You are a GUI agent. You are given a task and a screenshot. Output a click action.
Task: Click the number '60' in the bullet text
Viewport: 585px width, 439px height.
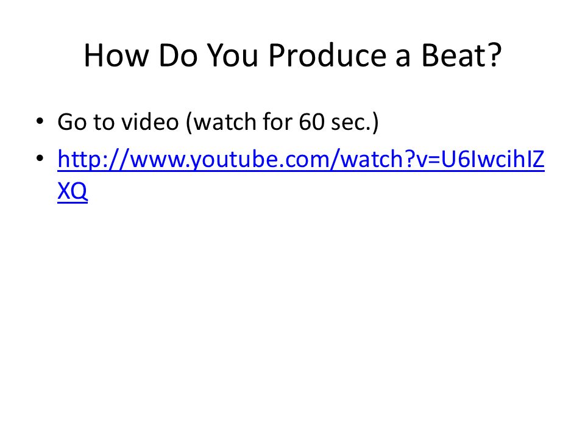[x=311, y=122]
